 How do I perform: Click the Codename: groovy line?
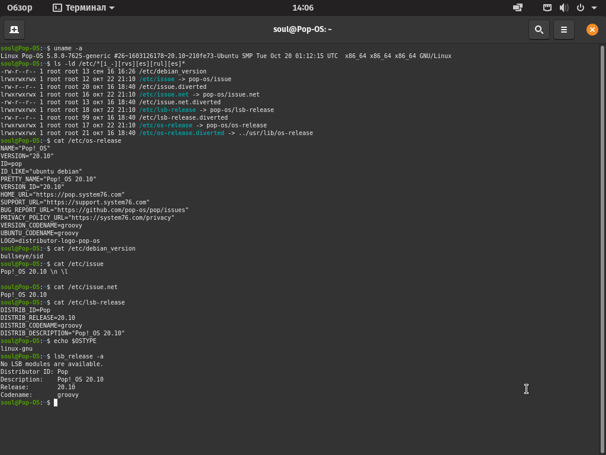tap(40, 395)
